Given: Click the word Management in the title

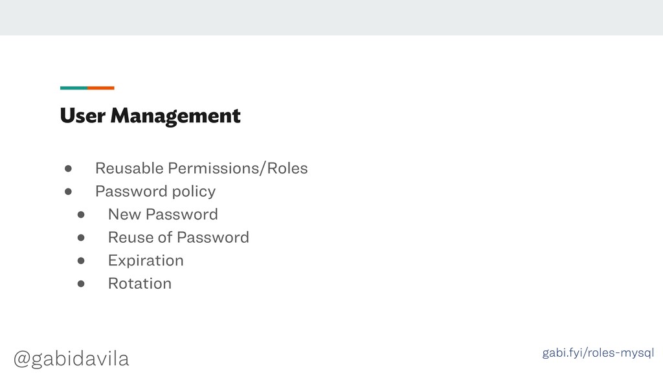Looking at the screenshot, I should tap(175, 116).
